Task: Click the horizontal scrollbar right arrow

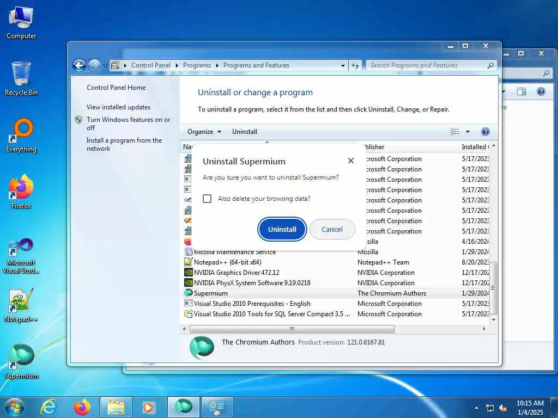Action: [484, 329]
